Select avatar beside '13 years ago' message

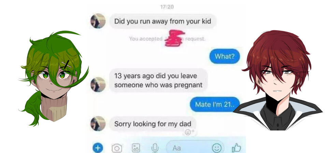click(98, 84)
